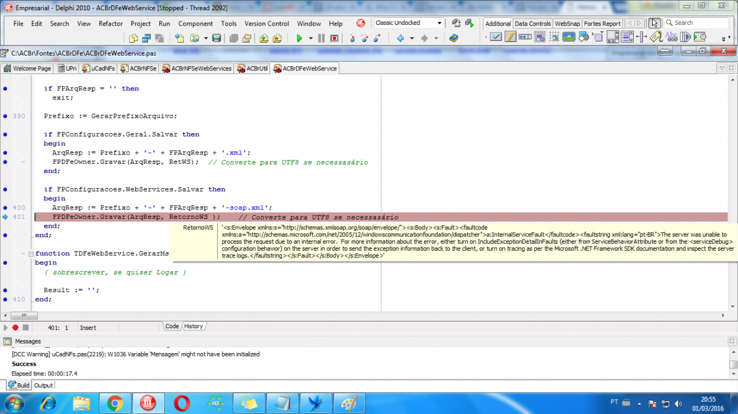Toggle breakpoint dot at line 400
This screenshot has width=738, height=414.
point(5,208)
